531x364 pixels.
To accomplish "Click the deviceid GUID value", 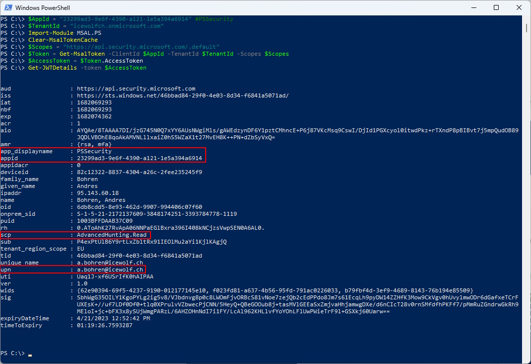I will pyautogui.click(x=140, y=172).
